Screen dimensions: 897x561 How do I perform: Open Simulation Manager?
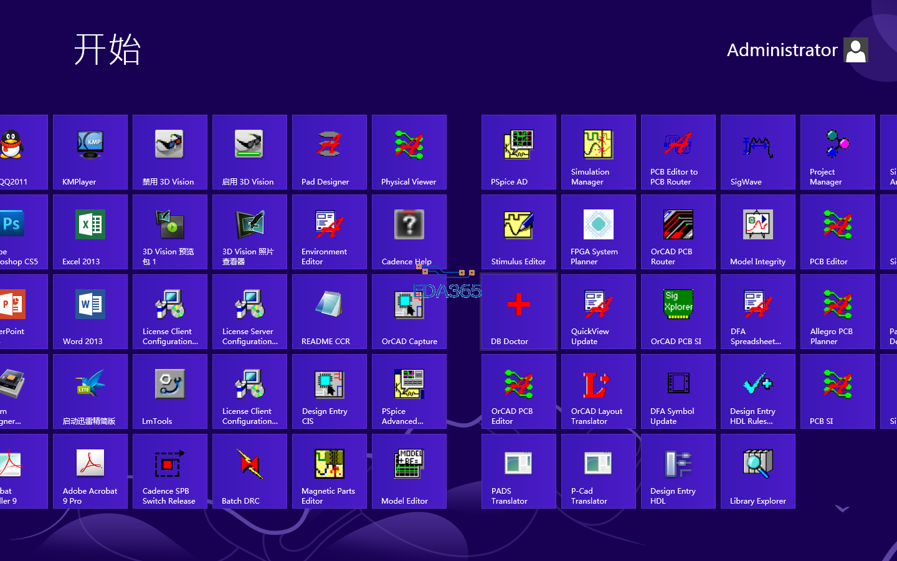click(x=599, y=152)
